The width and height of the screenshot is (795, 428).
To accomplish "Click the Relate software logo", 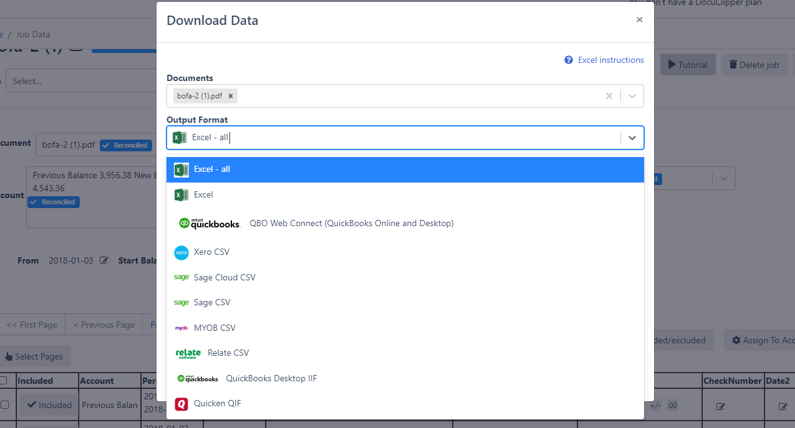I will point(188,353).
